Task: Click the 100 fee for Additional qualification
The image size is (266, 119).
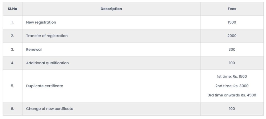Action: (x=232, y=63)
